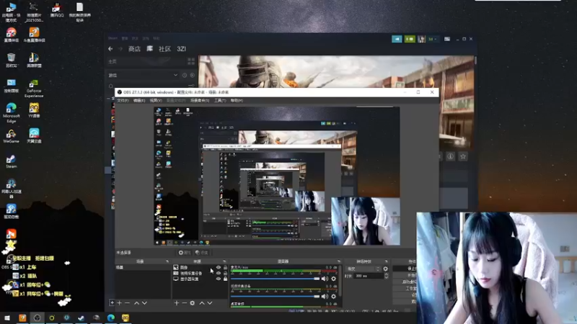This screenshot has height=324, width=577.
Task: Open Steam desktop shortcut
Action: pos(11,161)
